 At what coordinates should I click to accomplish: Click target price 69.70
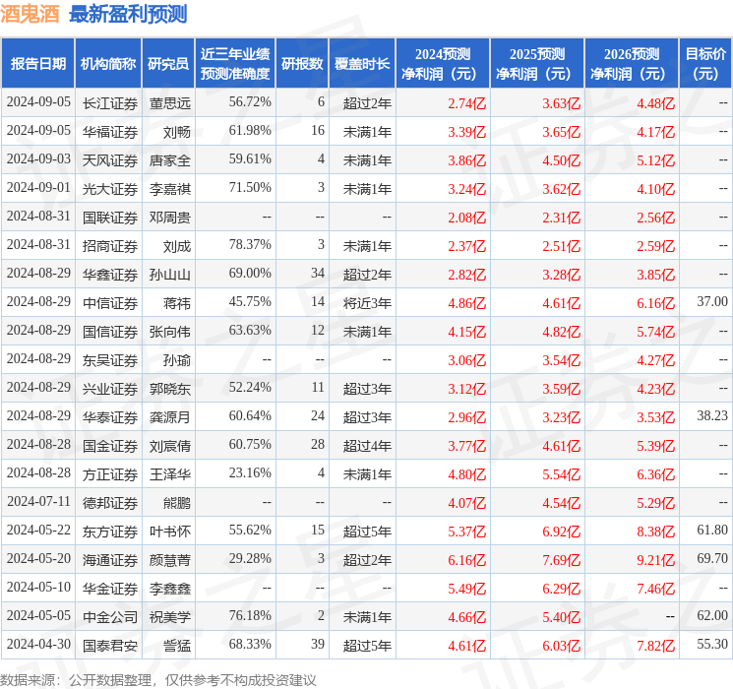[x=712, y=558]
